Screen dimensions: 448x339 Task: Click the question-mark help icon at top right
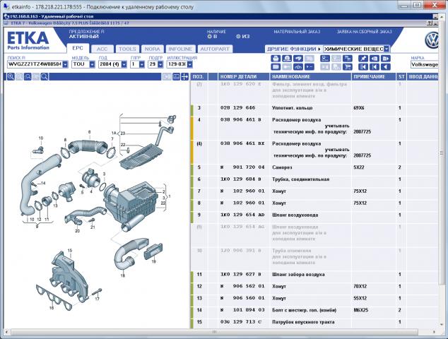[430, 23]
